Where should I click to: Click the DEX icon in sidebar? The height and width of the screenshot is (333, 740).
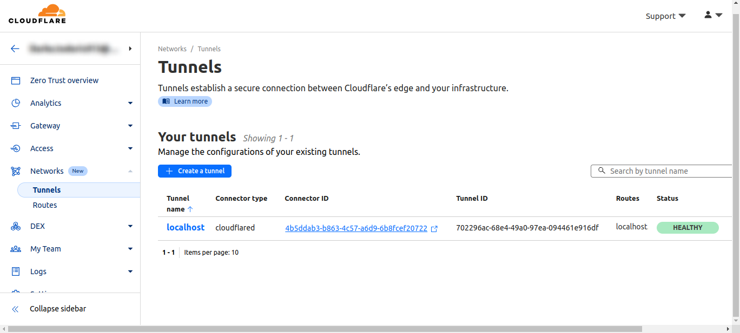(x=16, y=226)
